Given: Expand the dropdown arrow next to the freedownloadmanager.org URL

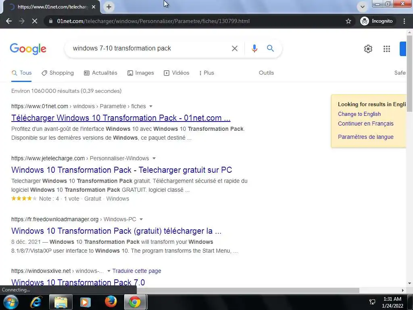Looking at the screenshot, I should coord(141,219).
